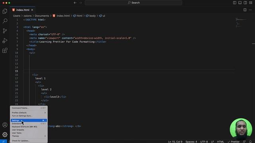The image size is (255, 143).
Task: Click Command Palette... in menu
Action: point(29,108)
